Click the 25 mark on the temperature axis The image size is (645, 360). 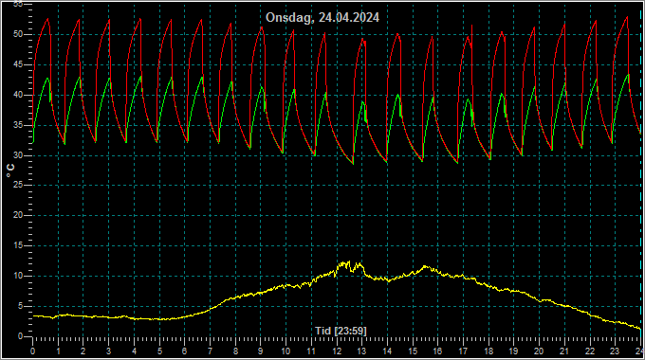pos(18,185)
